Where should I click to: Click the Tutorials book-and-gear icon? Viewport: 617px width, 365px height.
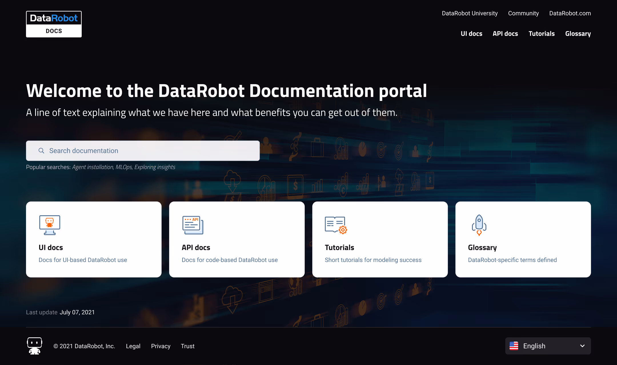coord(336,225)
